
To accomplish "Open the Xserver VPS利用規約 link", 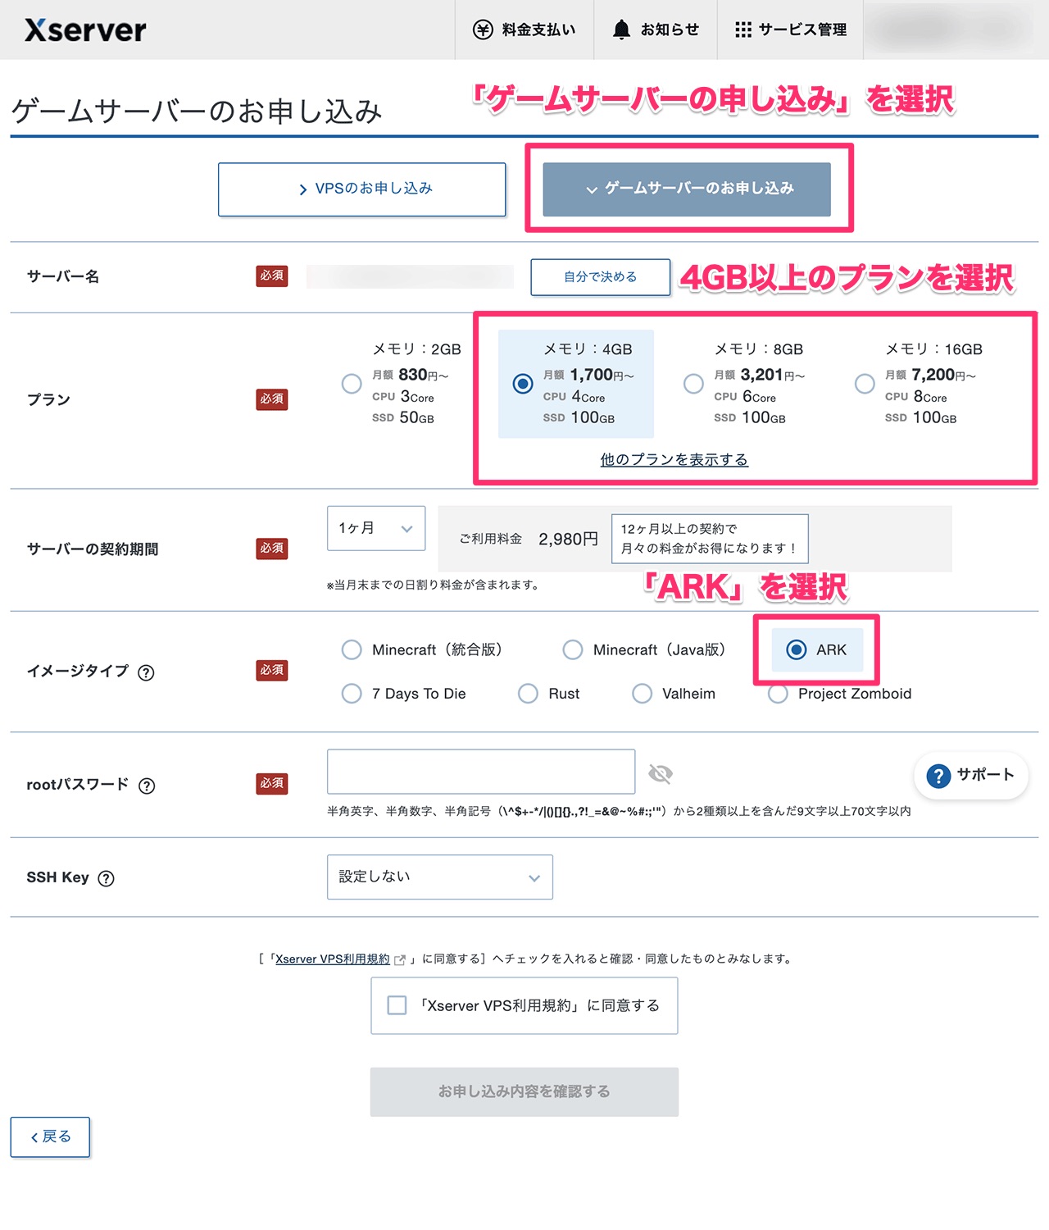I will click(x=333, y=959).
